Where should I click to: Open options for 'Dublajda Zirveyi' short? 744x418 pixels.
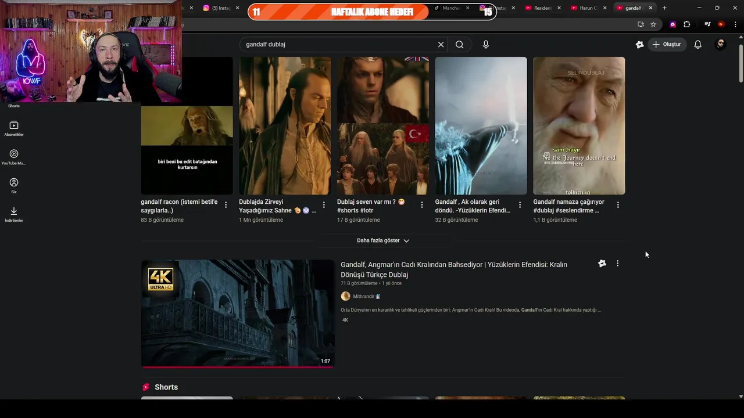pos(324,205)
